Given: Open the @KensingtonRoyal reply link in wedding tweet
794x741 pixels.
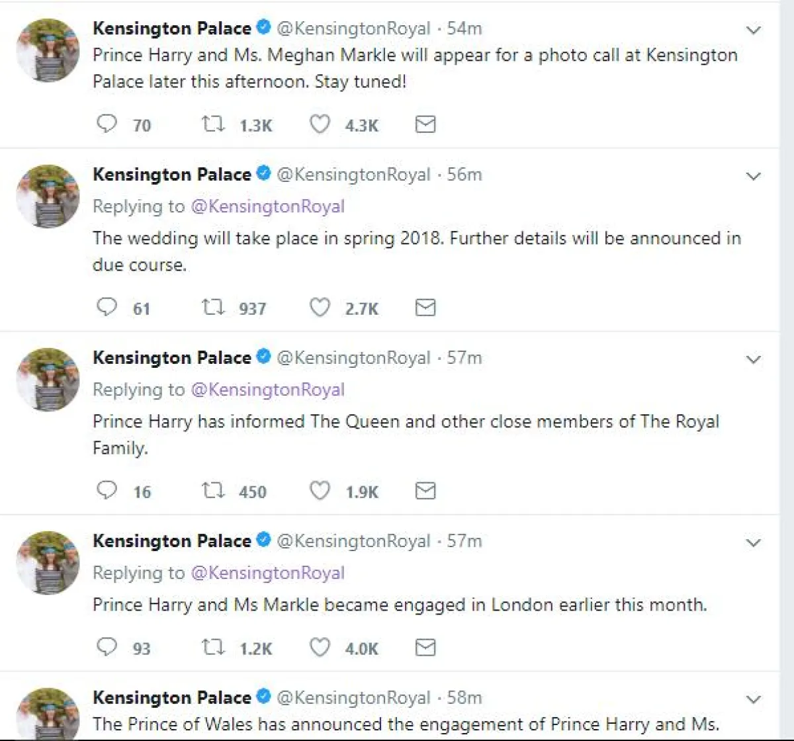Looking at the screenshot, I should pyautogui.click(x=267, y=206).
